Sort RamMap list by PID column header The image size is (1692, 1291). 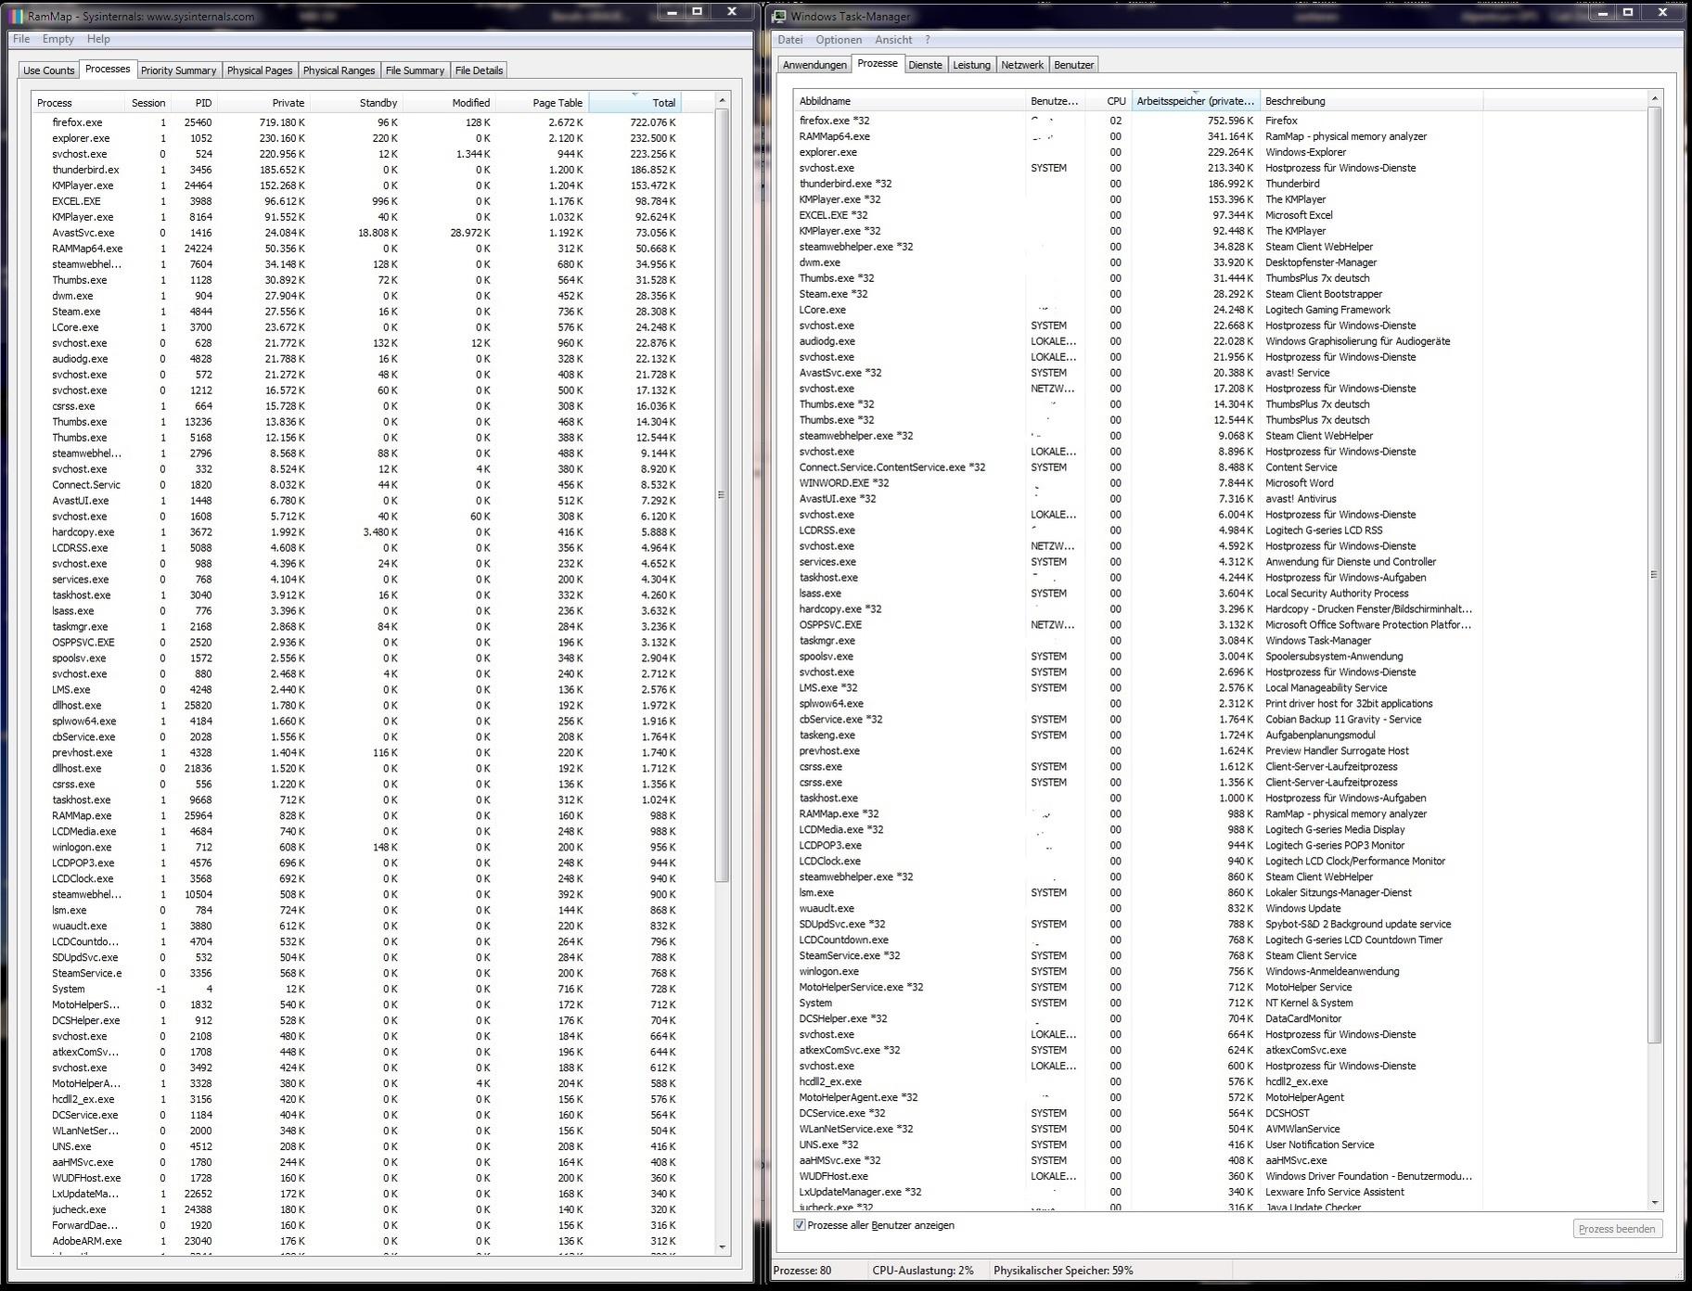pyautogui.click(x=194, y=103)
